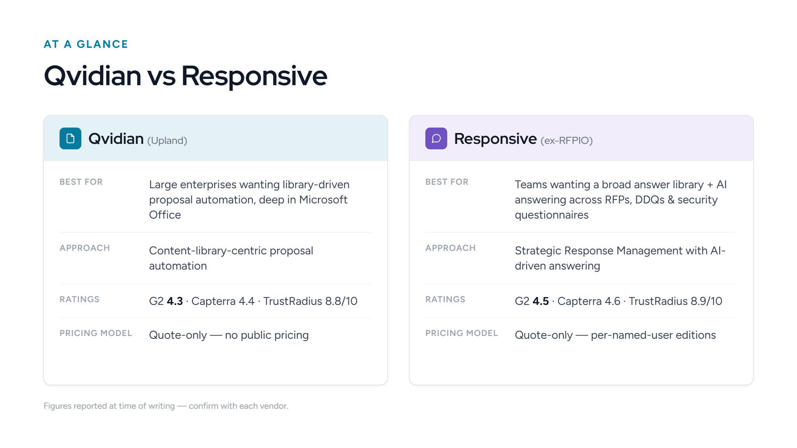Select the '(Upland)' subtitle text
The height and width of the screenshot is (448, 797).
[167, 140]
